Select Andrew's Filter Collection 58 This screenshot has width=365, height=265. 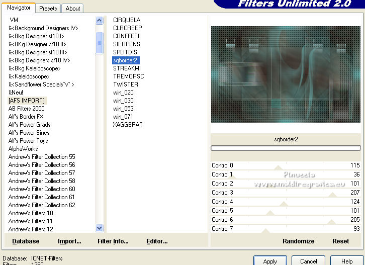pyautogui.click(x=42, y=181)
